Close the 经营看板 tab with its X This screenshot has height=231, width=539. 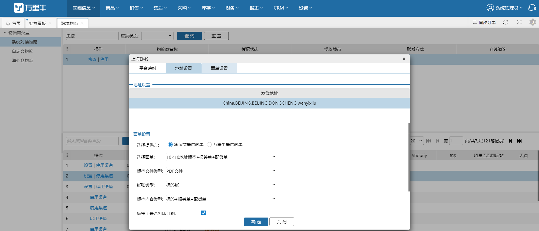click(50, 24)
